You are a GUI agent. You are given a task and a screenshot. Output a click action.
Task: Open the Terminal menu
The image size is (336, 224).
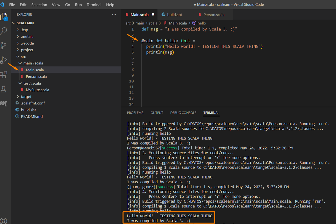click(x=94, y=4)
